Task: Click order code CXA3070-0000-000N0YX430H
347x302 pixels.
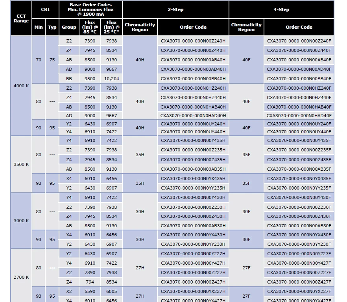Action: tap(193, 235)
